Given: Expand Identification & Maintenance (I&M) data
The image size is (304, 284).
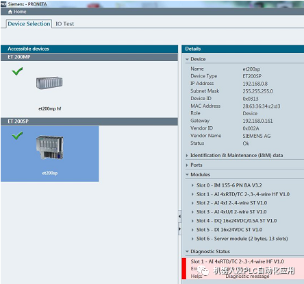Looking at the screenshot, I should [x=187, y=156].
